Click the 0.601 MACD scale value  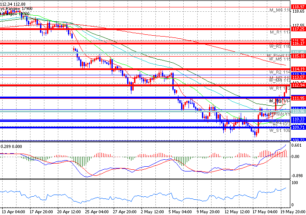tap(296, 145)
